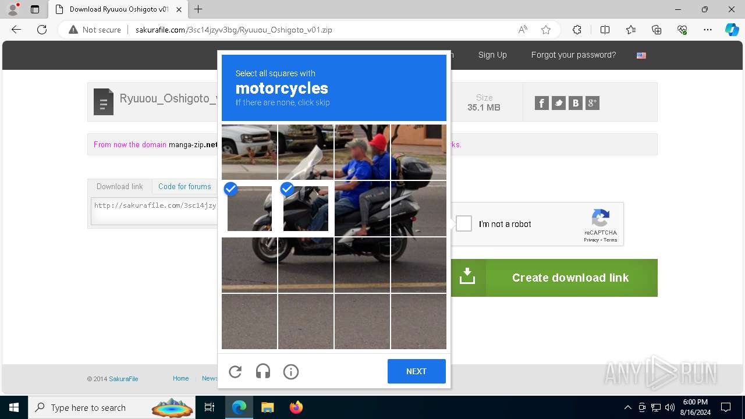
Task: Open Split screen icon in Edge
Action: point(605,30)
